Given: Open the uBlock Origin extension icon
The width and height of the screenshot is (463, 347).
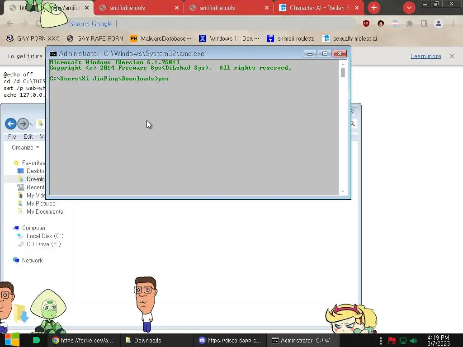Looking at the screenshot, I should (366, 23).
